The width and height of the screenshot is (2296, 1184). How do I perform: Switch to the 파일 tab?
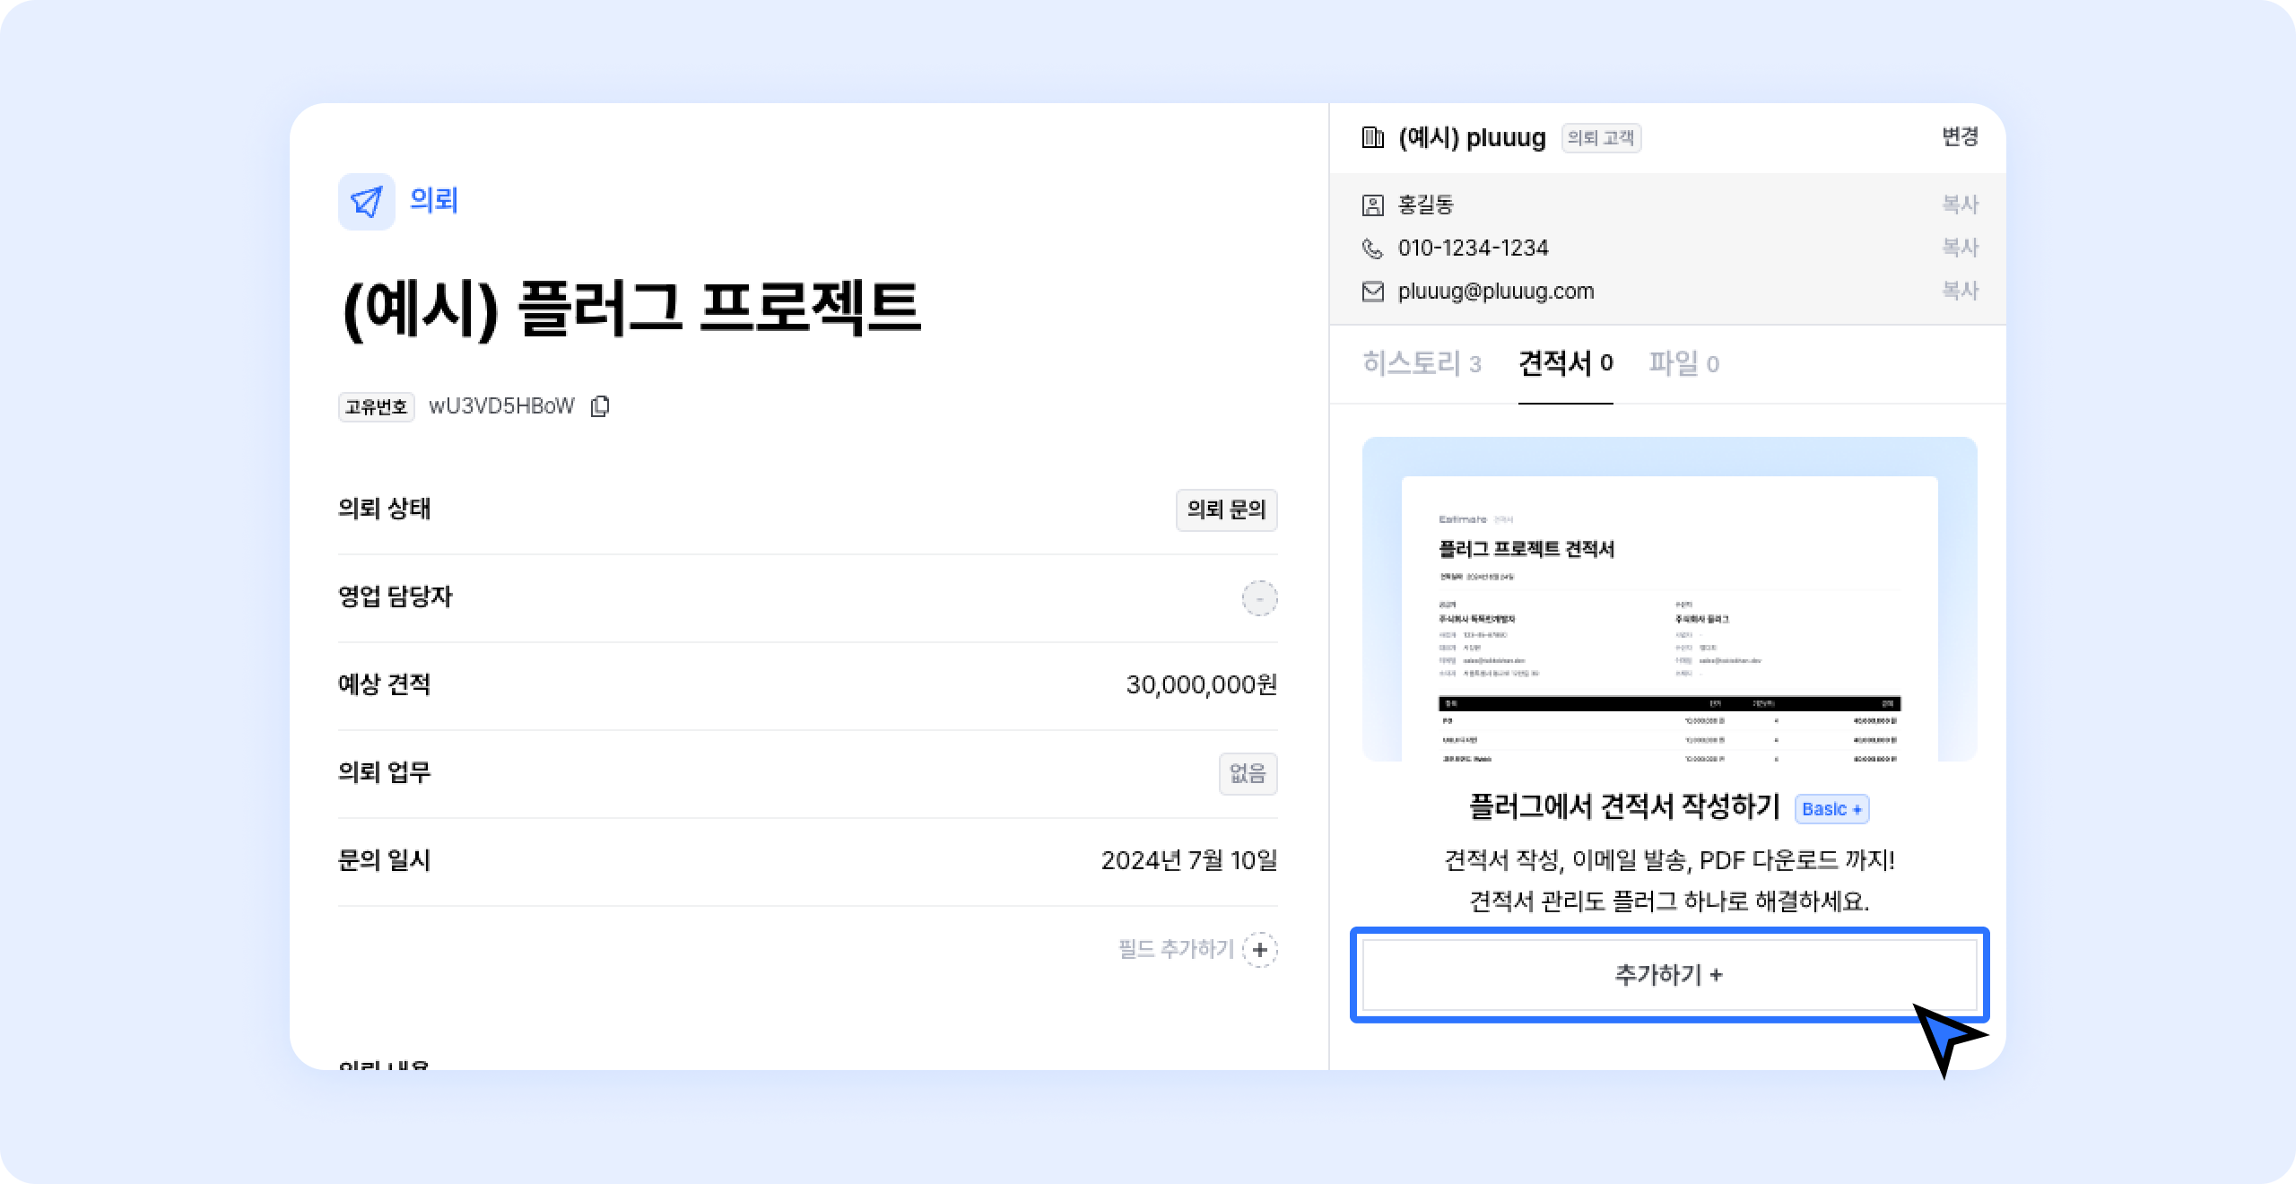coord(1683,363)
